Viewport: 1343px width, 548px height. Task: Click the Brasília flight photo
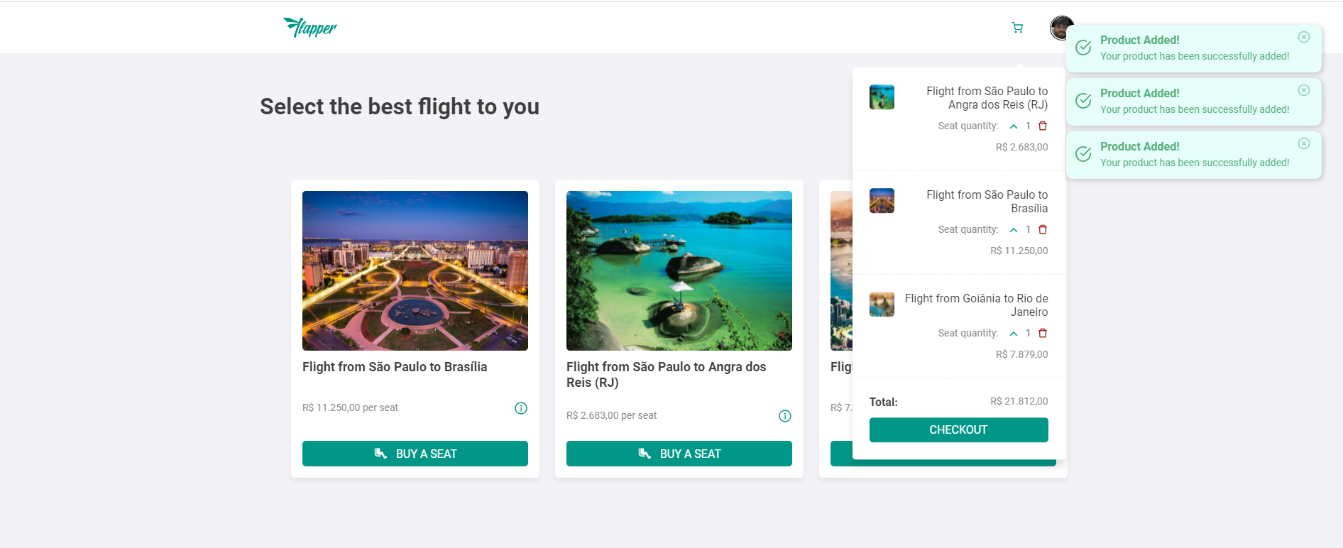coord(415,270)
